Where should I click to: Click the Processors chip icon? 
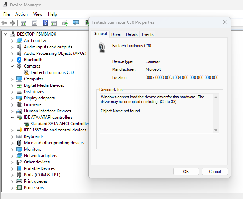pos(19,188)
